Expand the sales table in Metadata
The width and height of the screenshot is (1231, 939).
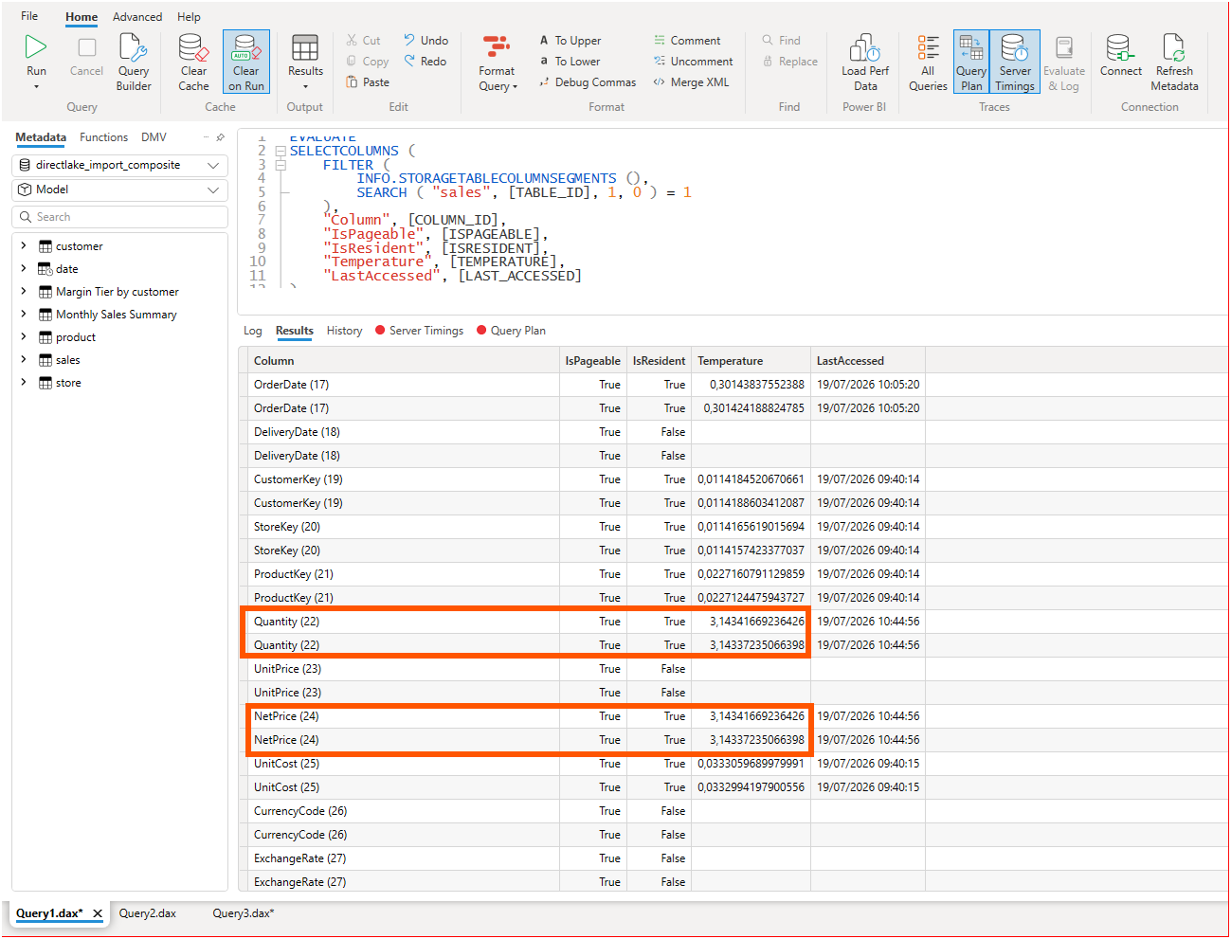24,360
